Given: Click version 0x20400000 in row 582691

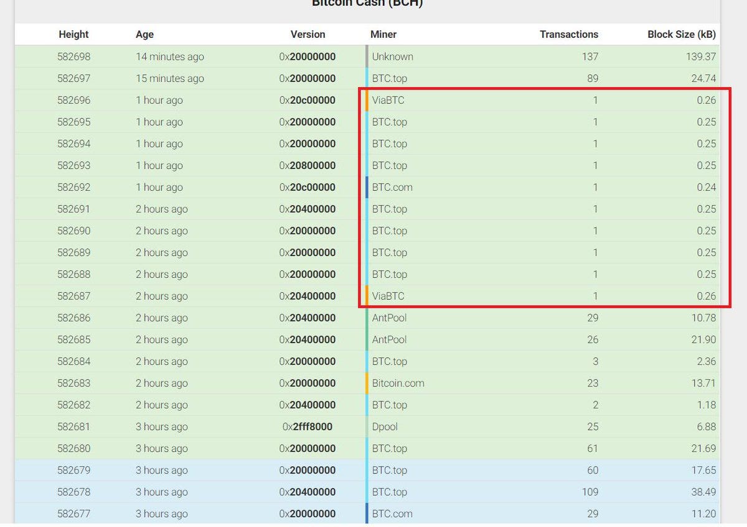Looking at the screenshot, I should [x=308, y=209].
